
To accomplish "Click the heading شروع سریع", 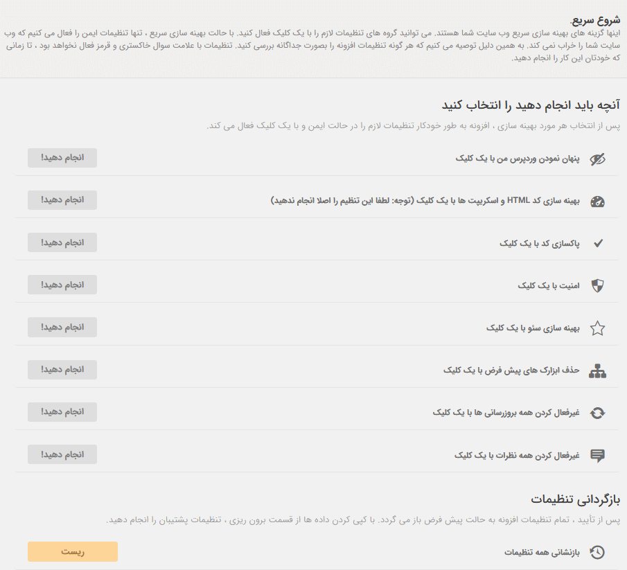I will click(595, 19).
